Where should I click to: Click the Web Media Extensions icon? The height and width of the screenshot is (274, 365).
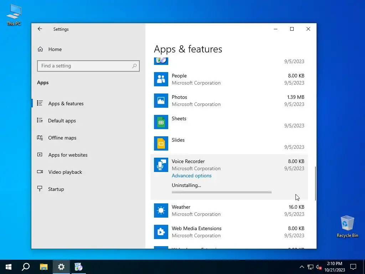point(161,232)
